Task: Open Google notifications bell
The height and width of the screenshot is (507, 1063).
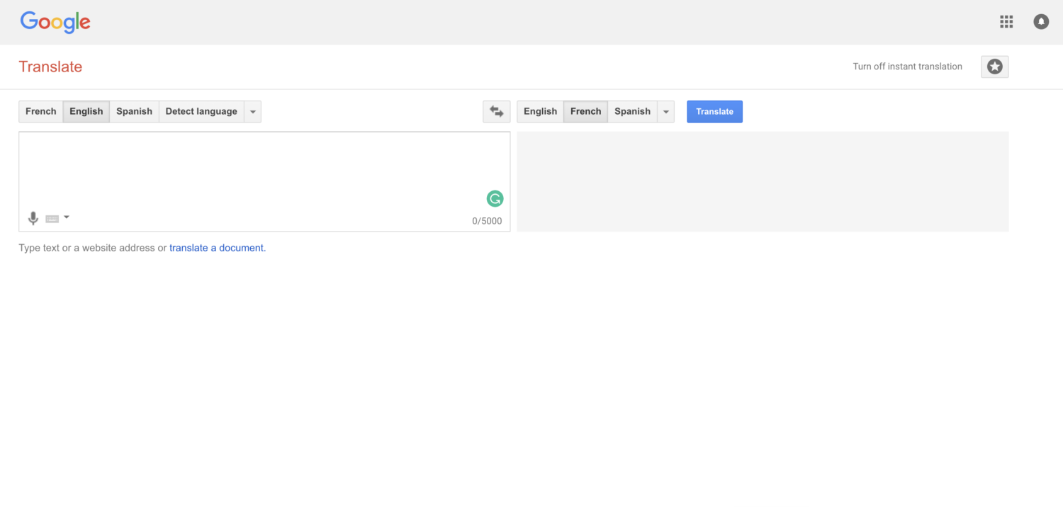Action: point(1040,22)
